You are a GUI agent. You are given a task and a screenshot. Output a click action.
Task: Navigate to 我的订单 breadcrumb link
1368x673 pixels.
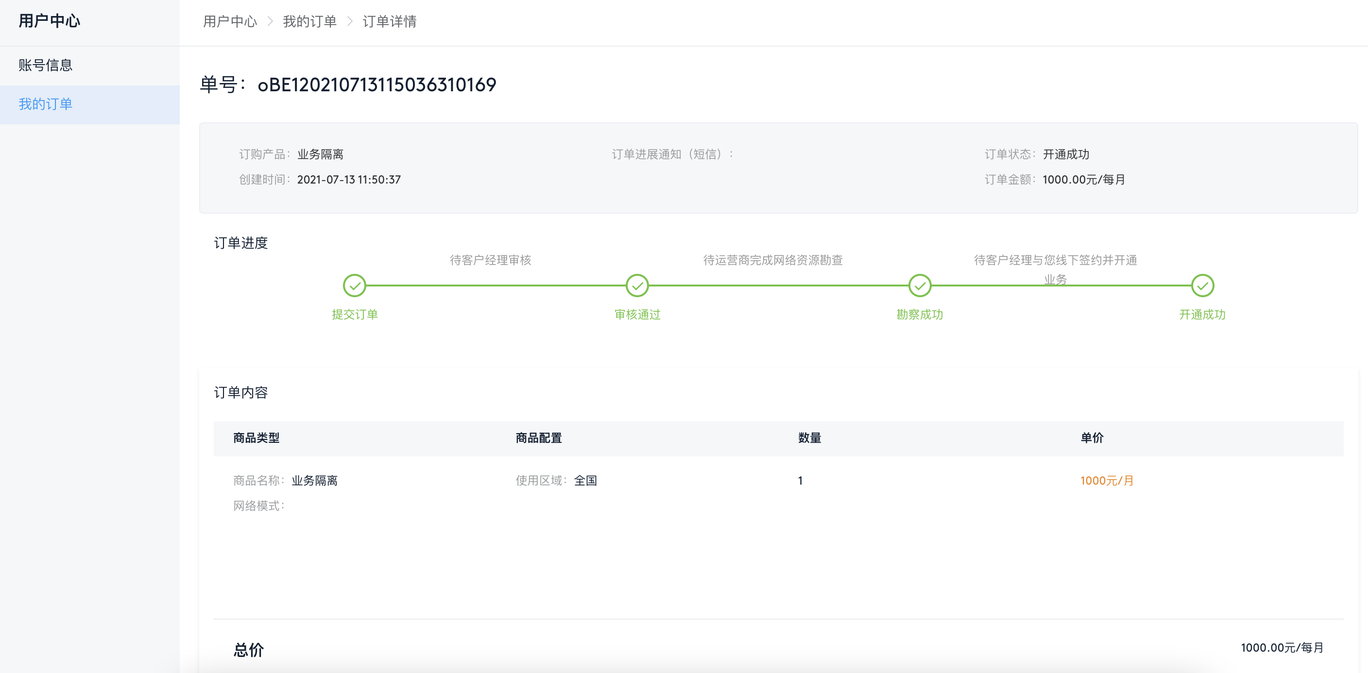[309, 21]
